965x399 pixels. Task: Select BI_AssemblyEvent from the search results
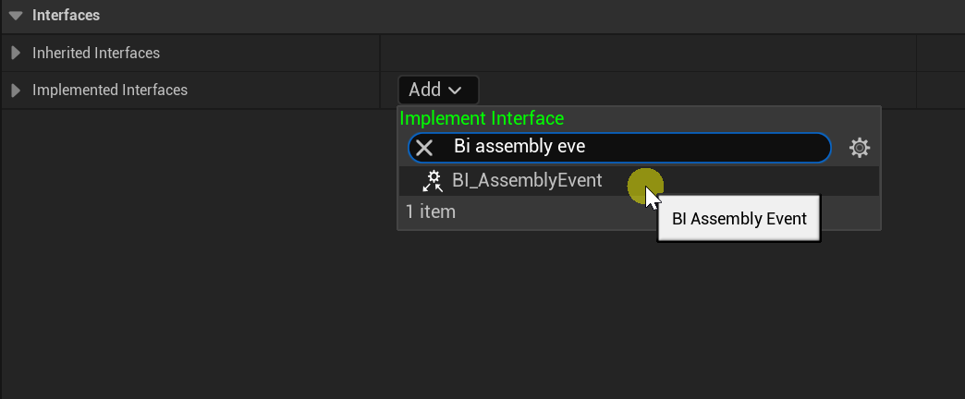click(527, 181)
